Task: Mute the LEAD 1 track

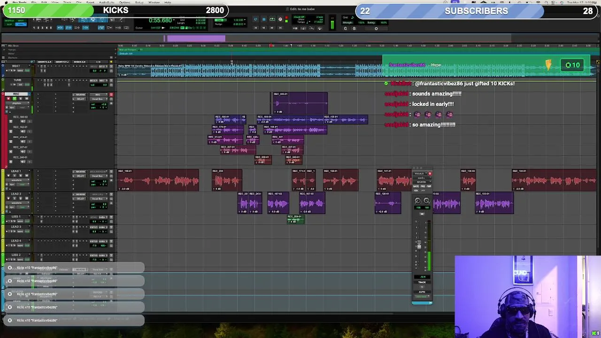Action: click(27, 176)
